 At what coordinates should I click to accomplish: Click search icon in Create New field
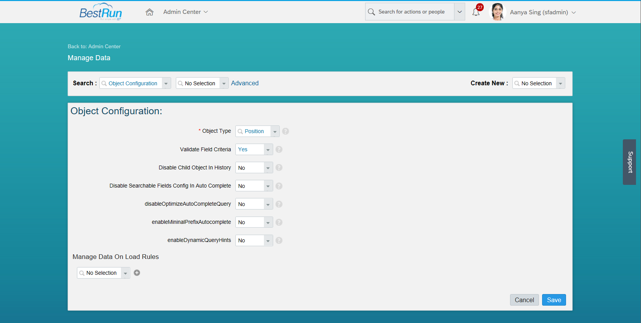coord(517,83)
